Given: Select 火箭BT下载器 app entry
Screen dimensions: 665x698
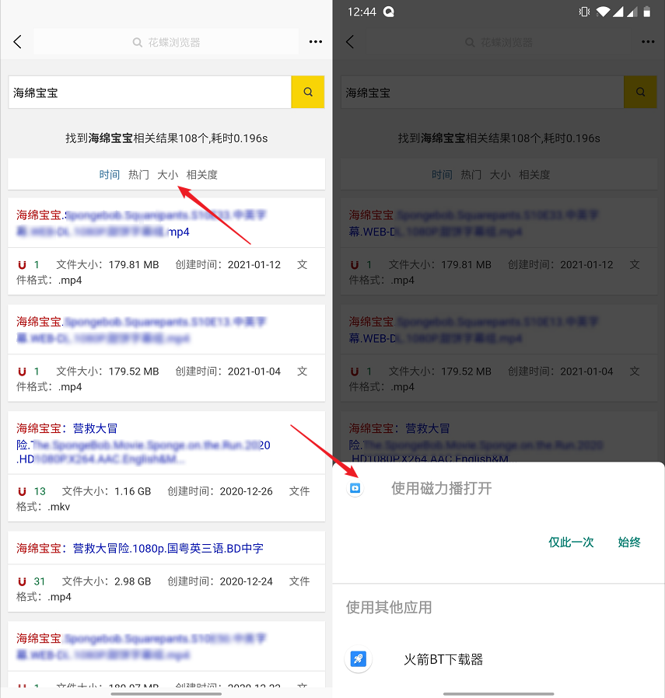Looking at the screenshot, I should [x=499, y=659].
